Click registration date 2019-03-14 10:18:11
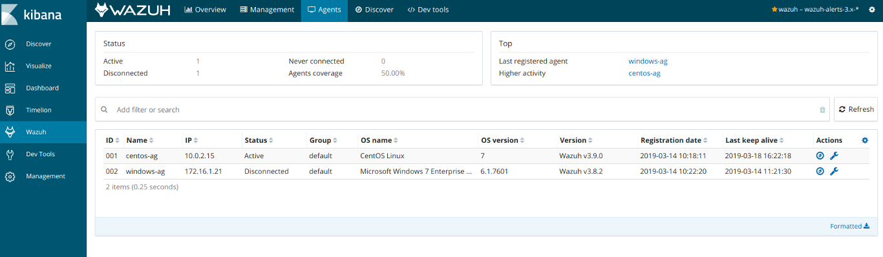Image resolution: width=883 pixels, height=257 pixels. click(x=673, y=156)
